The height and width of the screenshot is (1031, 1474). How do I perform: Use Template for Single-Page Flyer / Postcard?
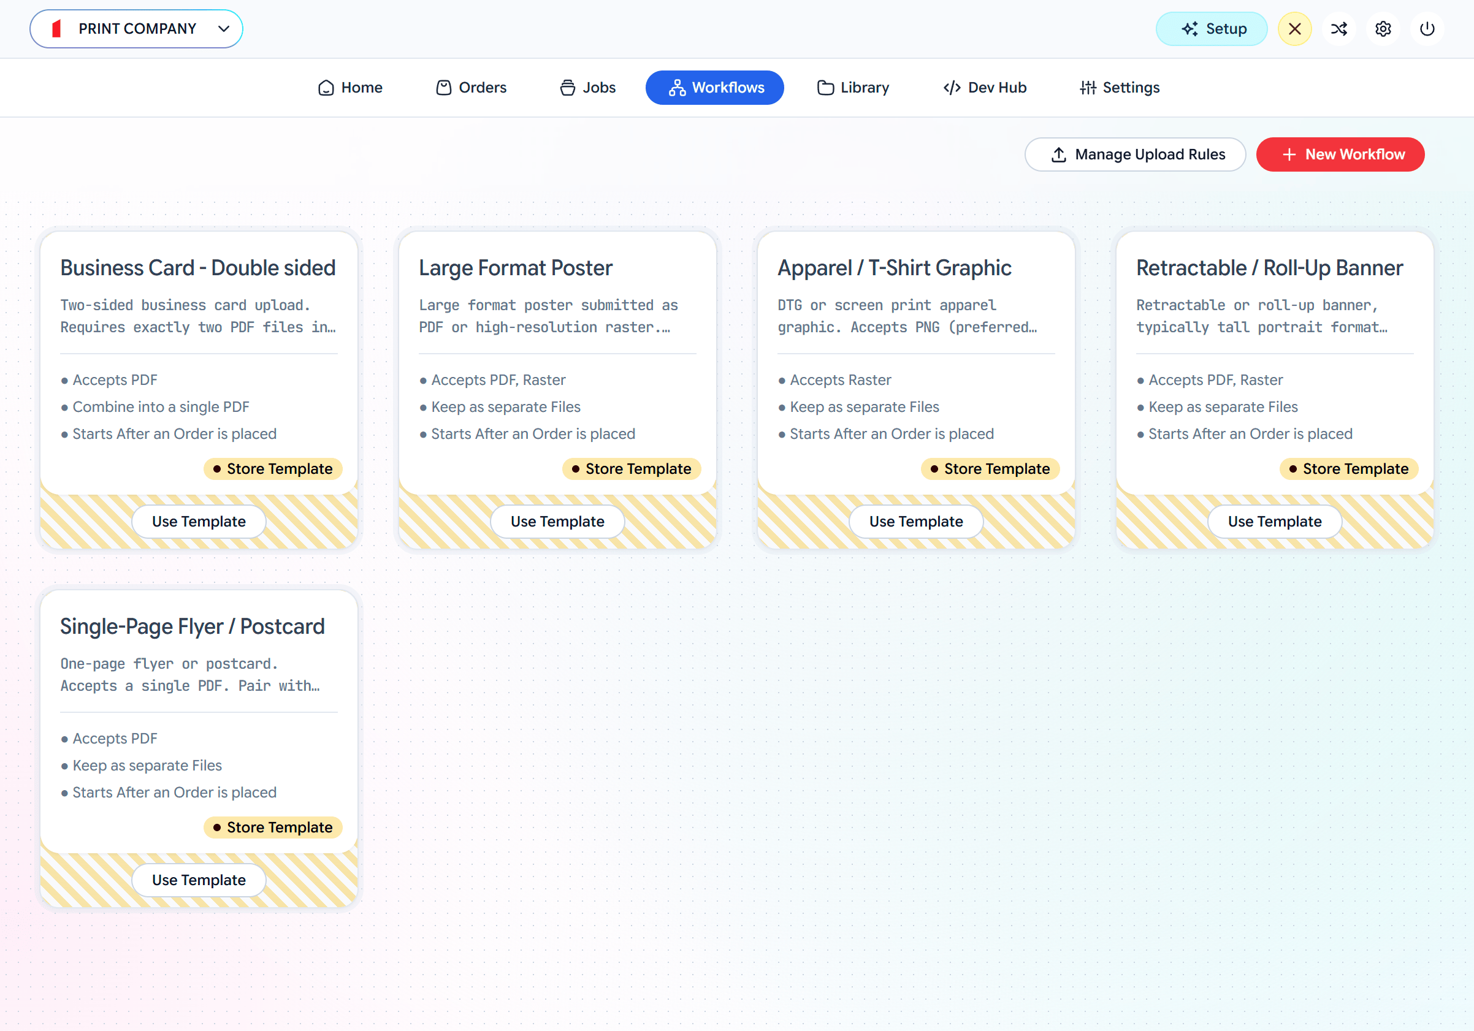pos(199,880)
